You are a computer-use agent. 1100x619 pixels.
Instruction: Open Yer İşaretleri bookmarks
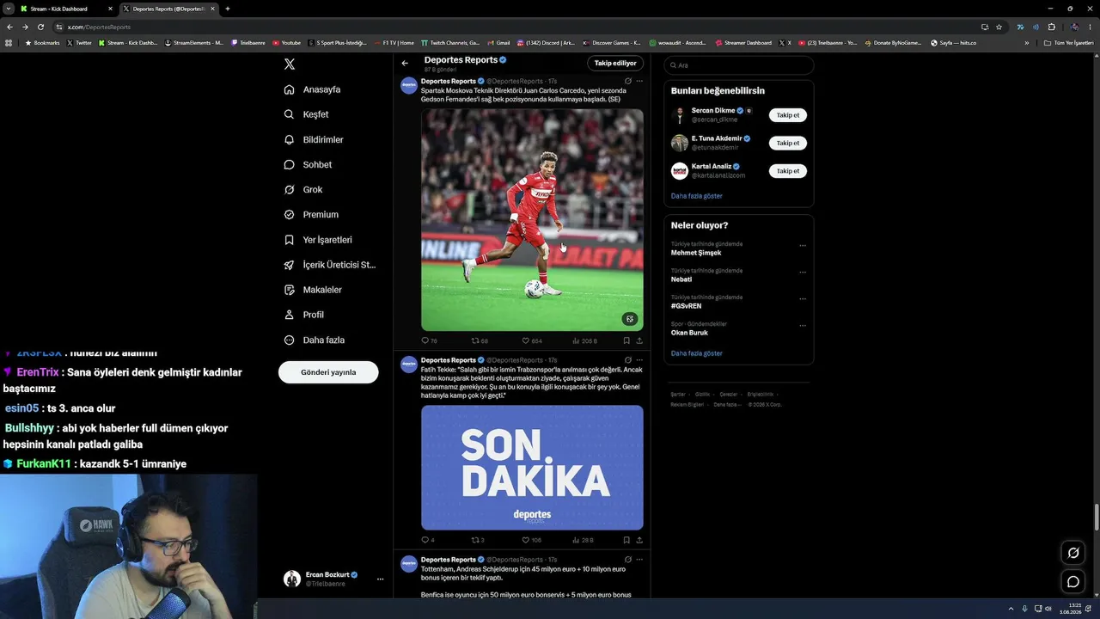(x=318, y=240)
